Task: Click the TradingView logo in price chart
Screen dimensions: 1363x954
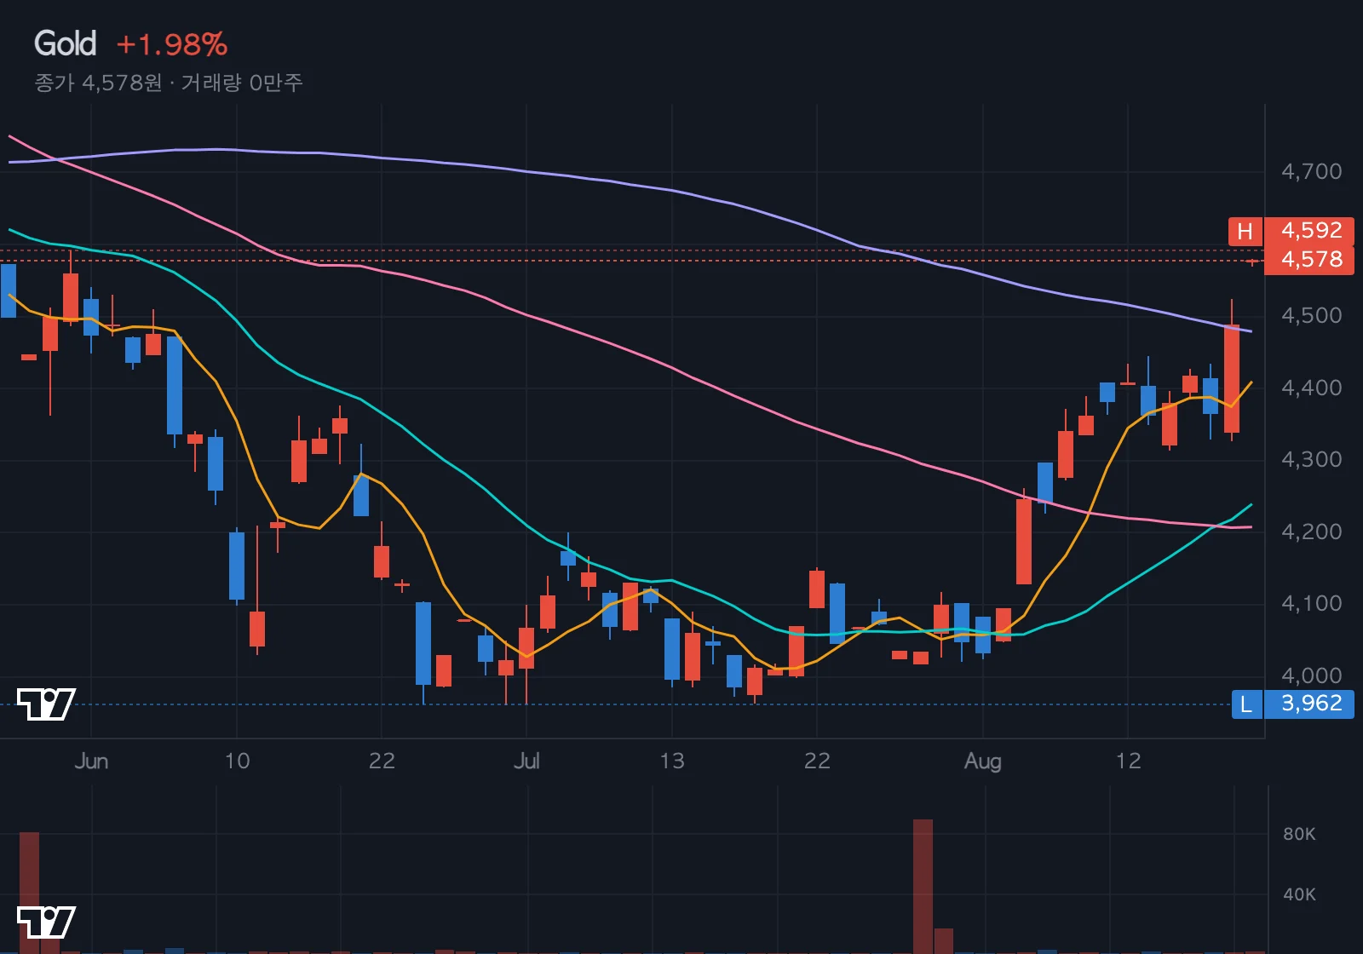Action: pos(46,704)
